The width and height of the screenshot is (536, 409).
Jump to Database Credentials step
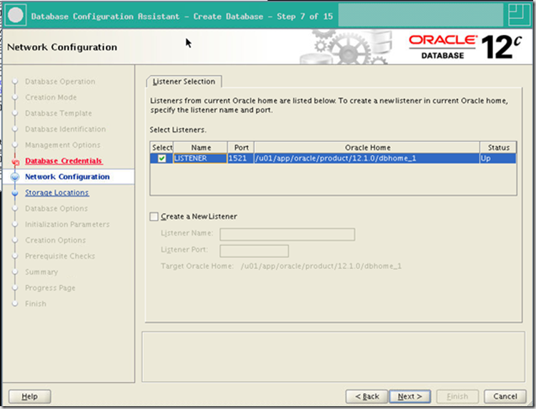click(x=64, y=161)
